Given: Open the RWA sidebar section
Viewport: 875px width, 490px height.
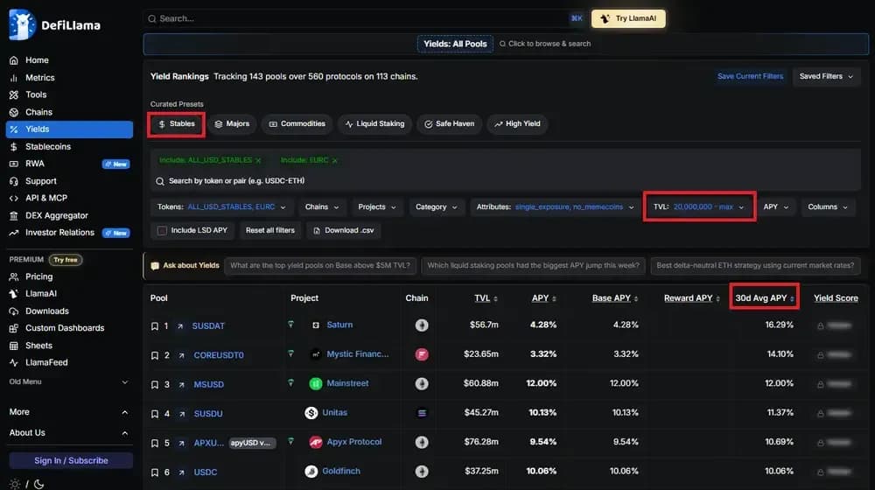Looking at the screenshot, I should click(35, 164).
